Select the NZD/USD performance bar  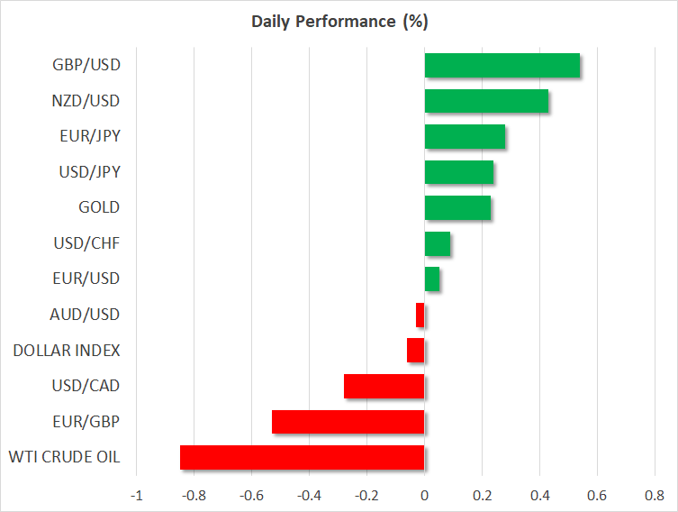[486, 101]
